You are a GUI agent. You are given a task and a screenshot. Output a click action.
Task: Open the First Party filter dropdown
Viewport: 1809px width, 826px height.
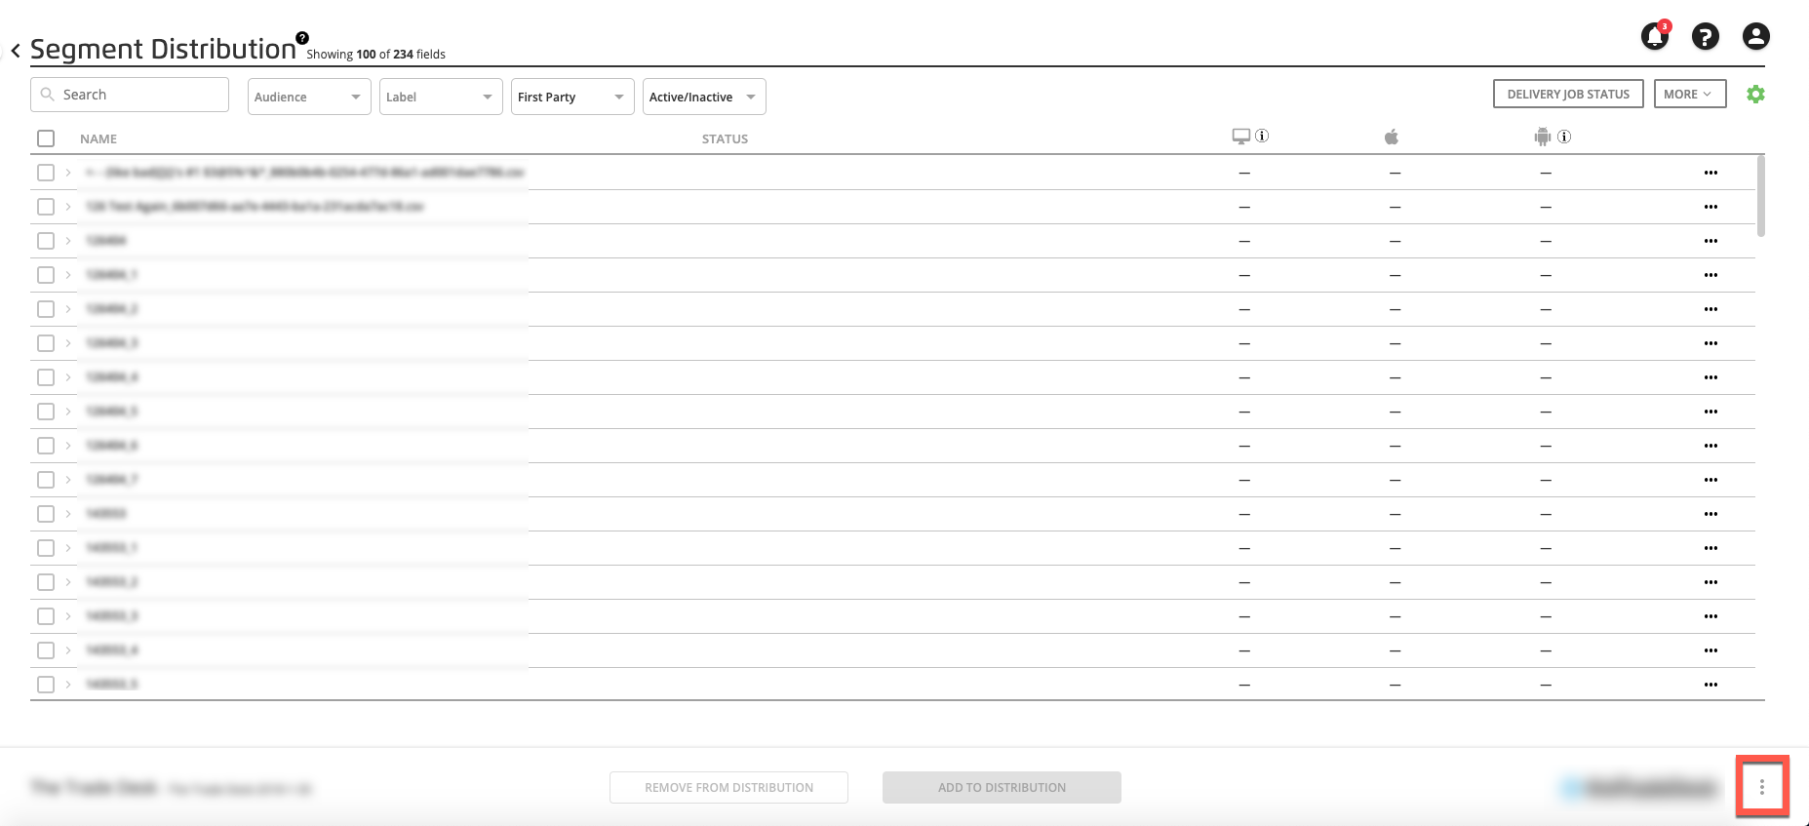tap(572, 97)
